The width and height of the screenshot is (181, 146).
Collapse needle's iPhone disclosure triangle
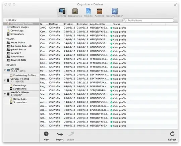click(x=5, y=94)
